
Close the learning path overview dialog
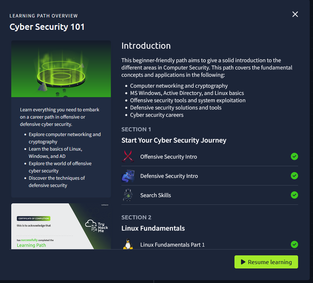pos(295,14)
